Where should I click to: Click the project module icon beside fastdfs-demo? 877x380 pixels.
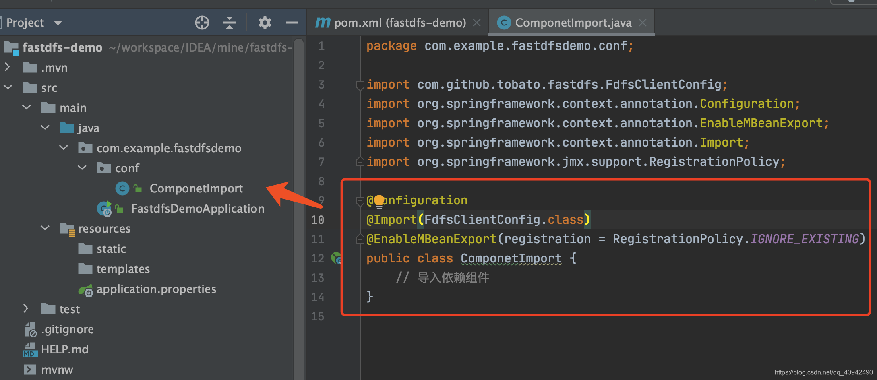(11, 48)
